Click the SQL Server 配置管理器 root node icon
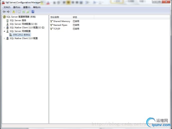The width and height of the screenshot is (172, 129). click(4, 17)
